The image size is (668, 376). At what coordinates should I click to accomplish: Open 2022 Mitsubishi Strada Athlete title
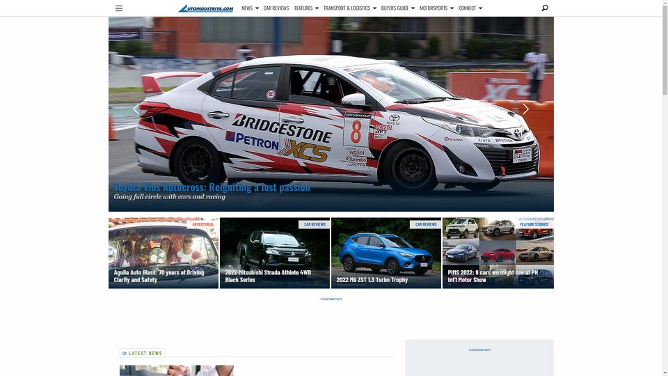pyautogui.click(x=268, y=276)
